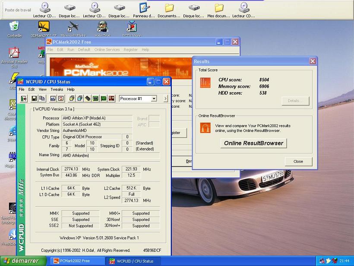Open the View menu in WCPUID

(x=42, y=90)
